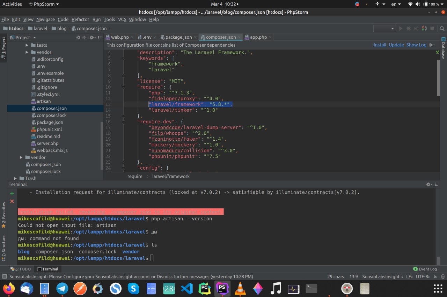The image size is (447, 297).
Task: Open PyCharm from the dock
Action: coord(205,289)
